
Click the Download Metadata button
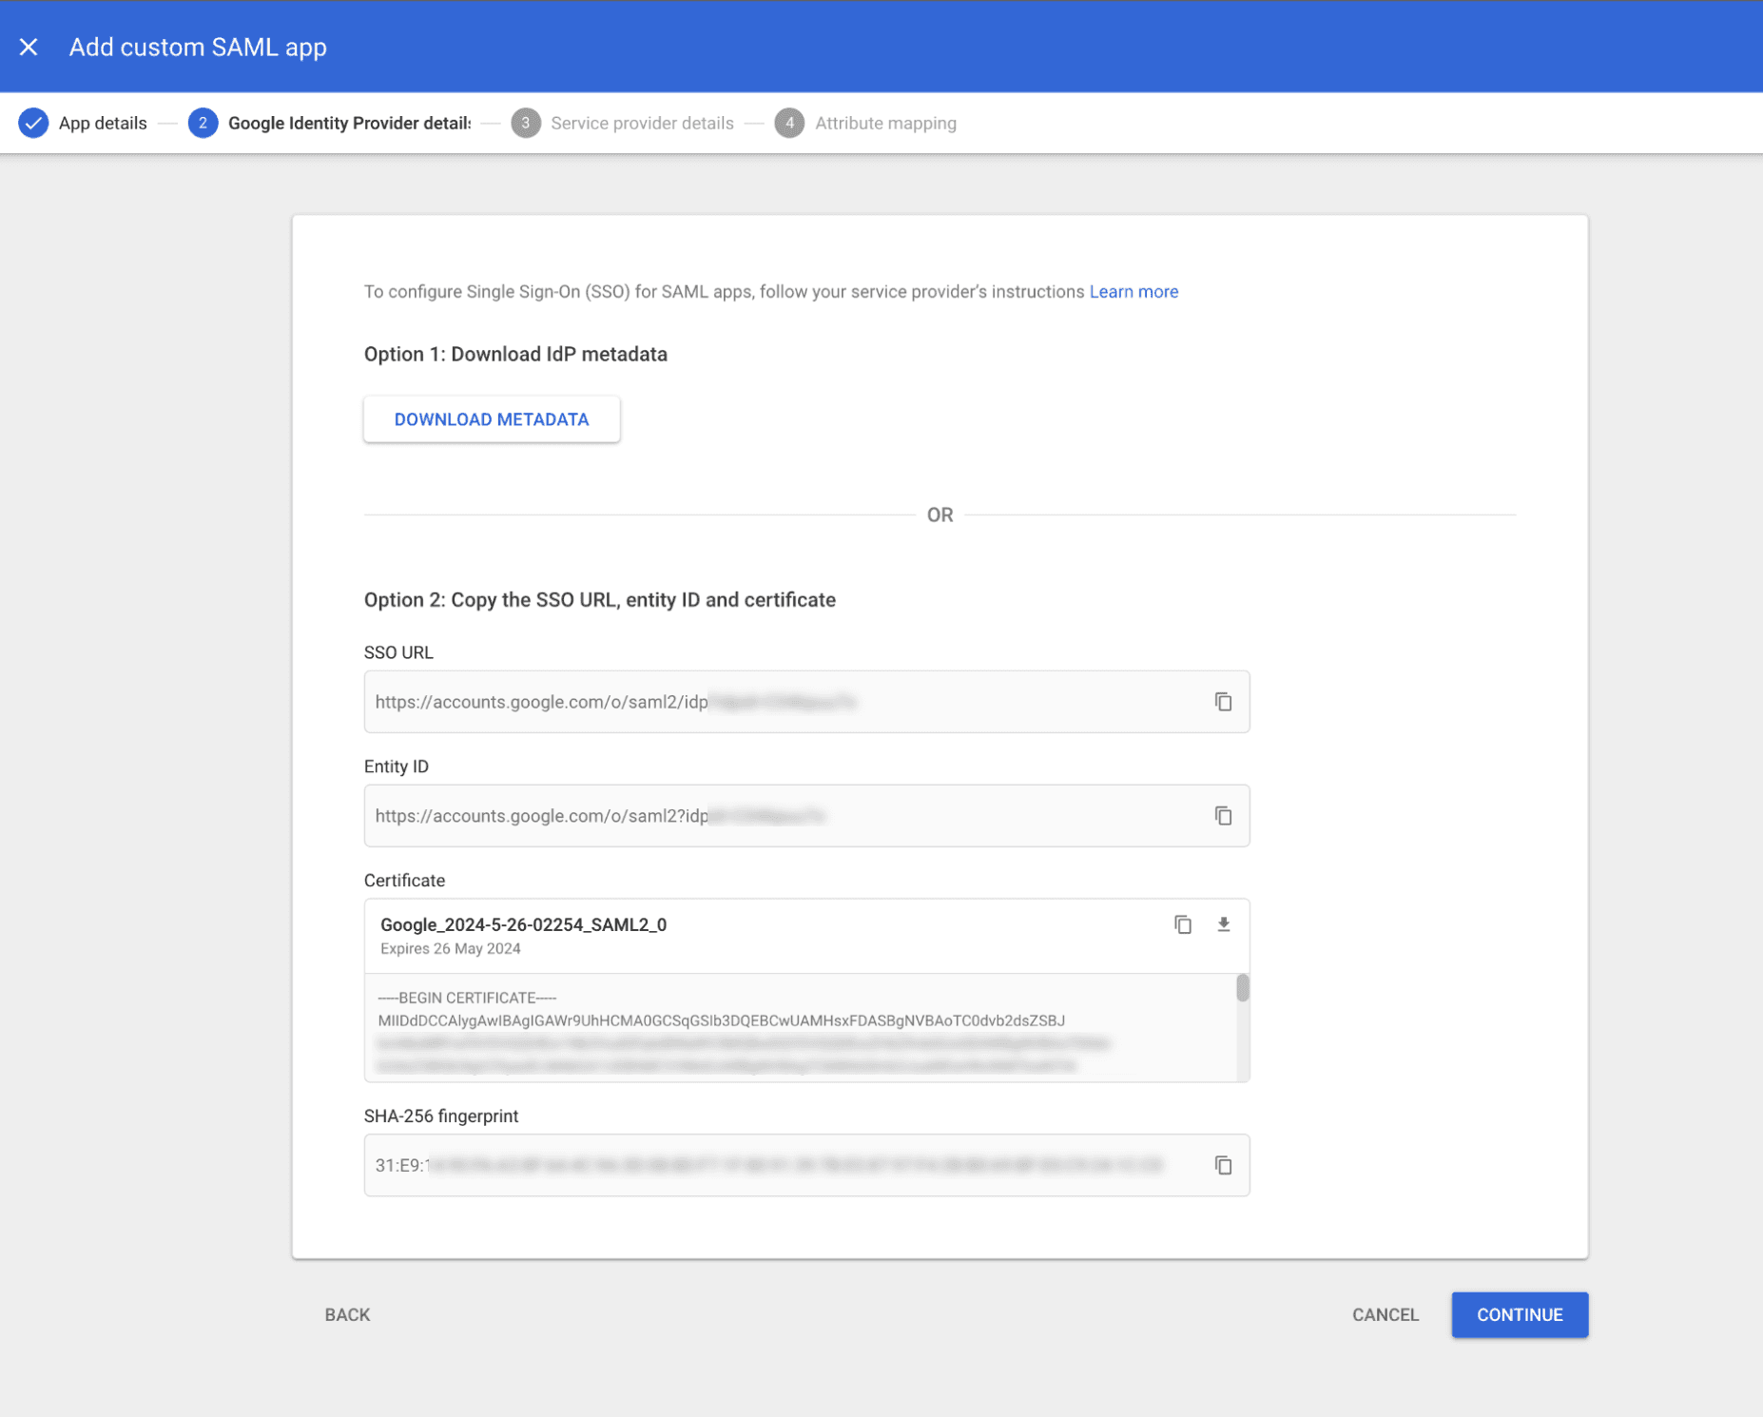tap(492, 419)
